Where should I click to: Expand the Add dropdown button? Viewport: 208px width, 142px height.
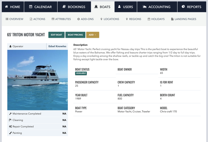[93, 35]
